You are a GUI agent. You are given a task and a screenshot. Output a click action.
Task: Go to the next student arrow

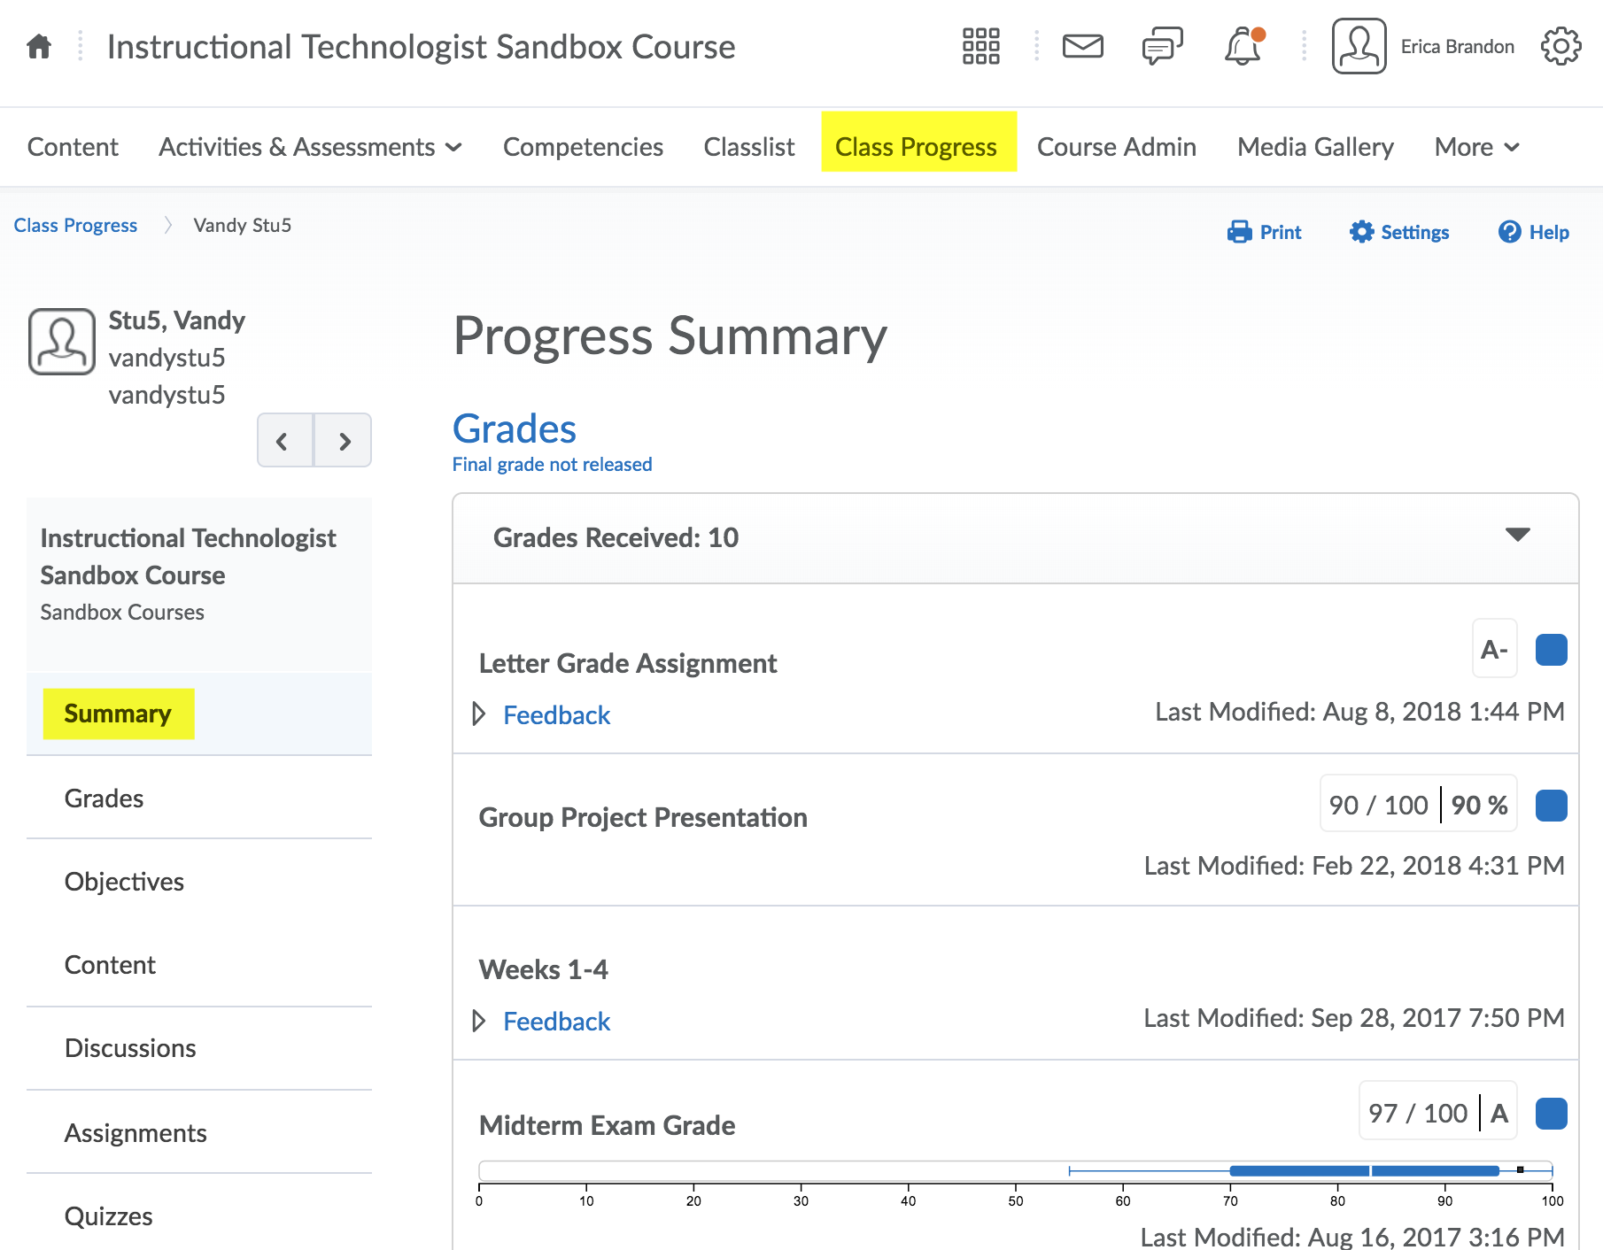344,440
